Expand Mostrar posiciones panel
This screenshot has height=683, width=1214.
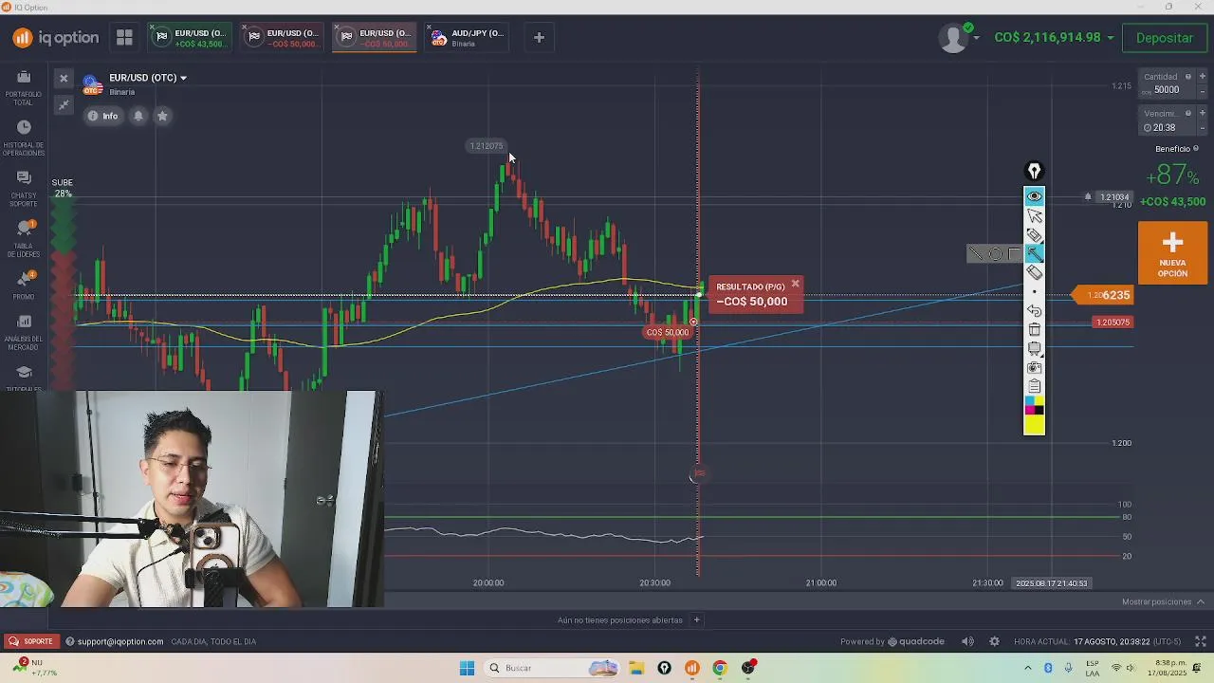(1163, 601)
